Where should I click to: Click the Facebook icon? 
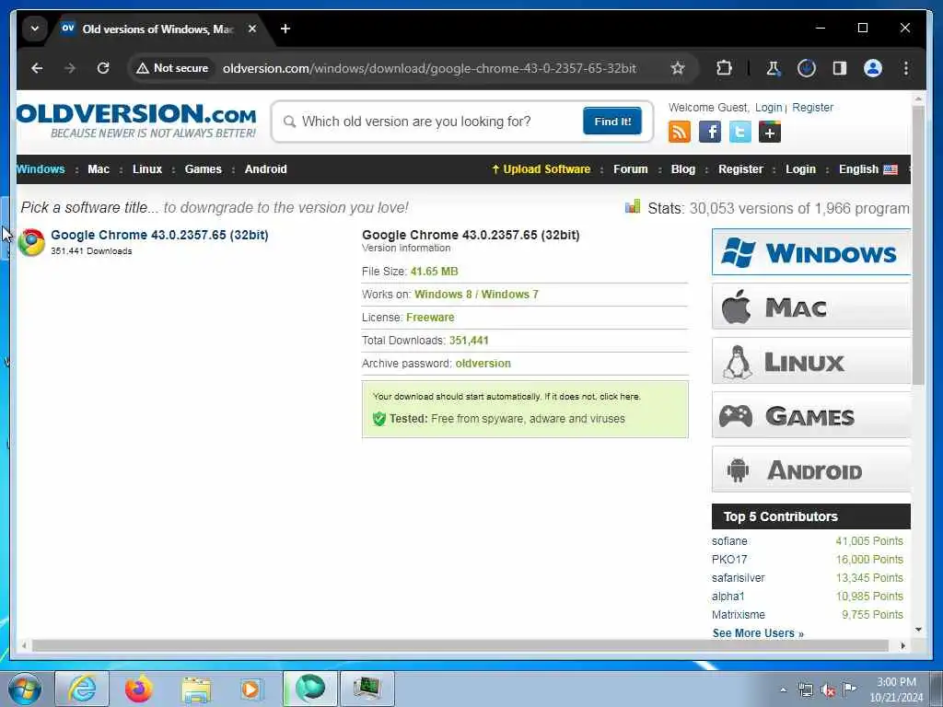[x=710, y=132]
